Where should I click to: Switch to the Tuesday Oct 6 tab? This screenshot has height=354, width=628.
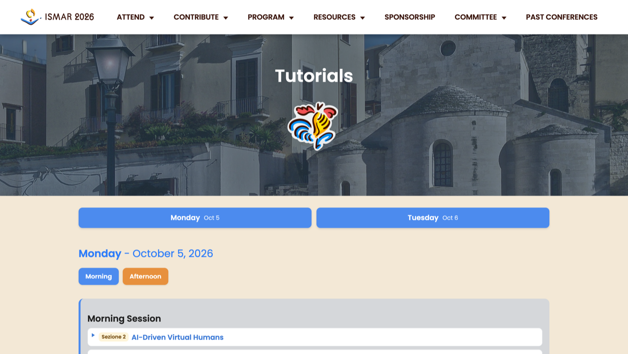pos(432,218)
